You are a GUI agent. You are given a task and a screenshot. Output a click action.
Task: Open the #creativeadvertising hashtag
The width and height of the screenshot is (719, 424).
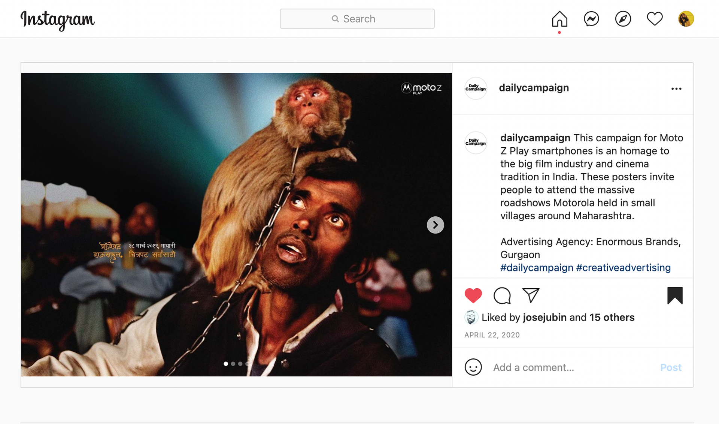click(623, 268)
